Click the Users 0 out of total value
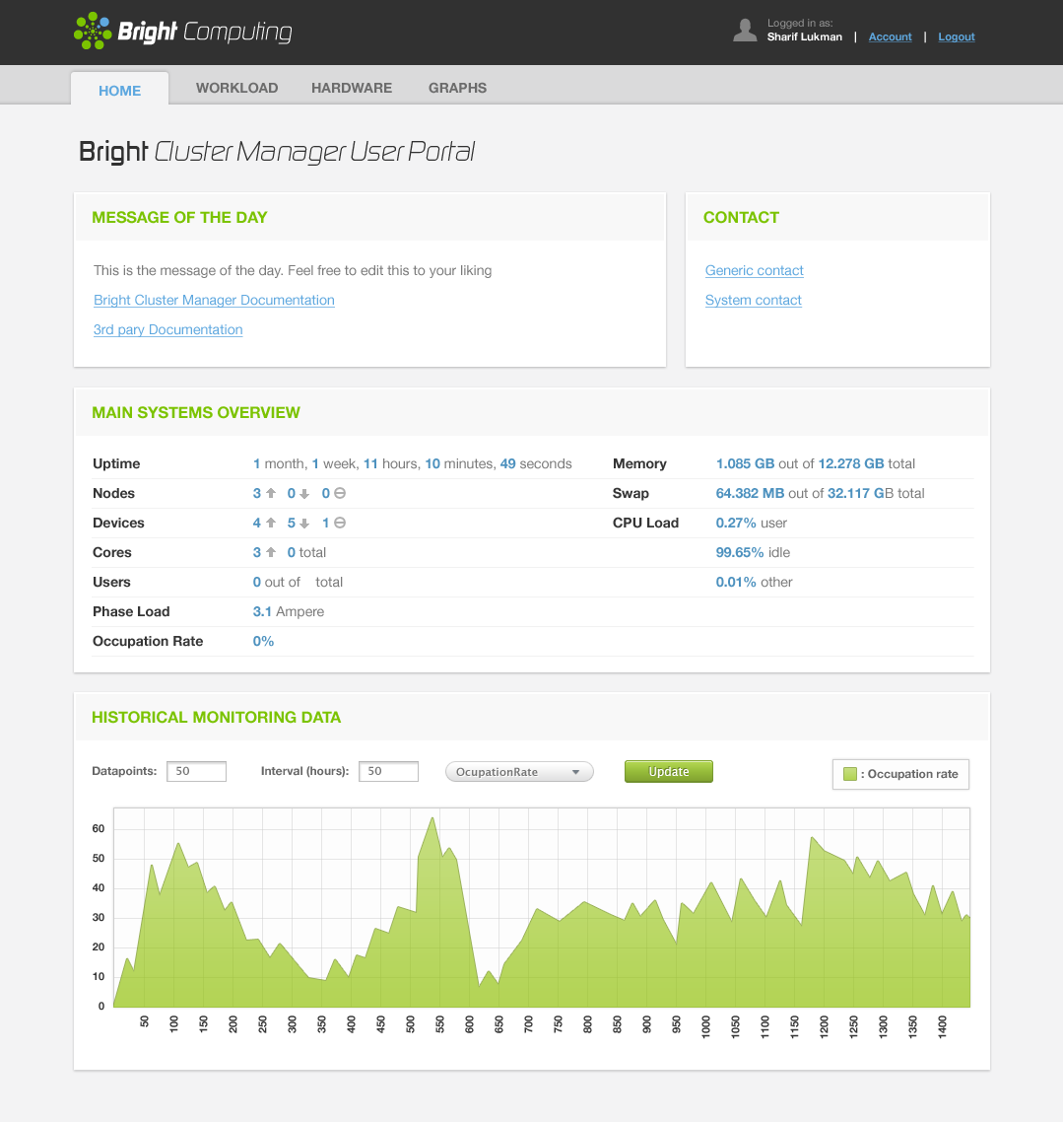This screenshot has width=1063, height=1122. pos(298,583)
